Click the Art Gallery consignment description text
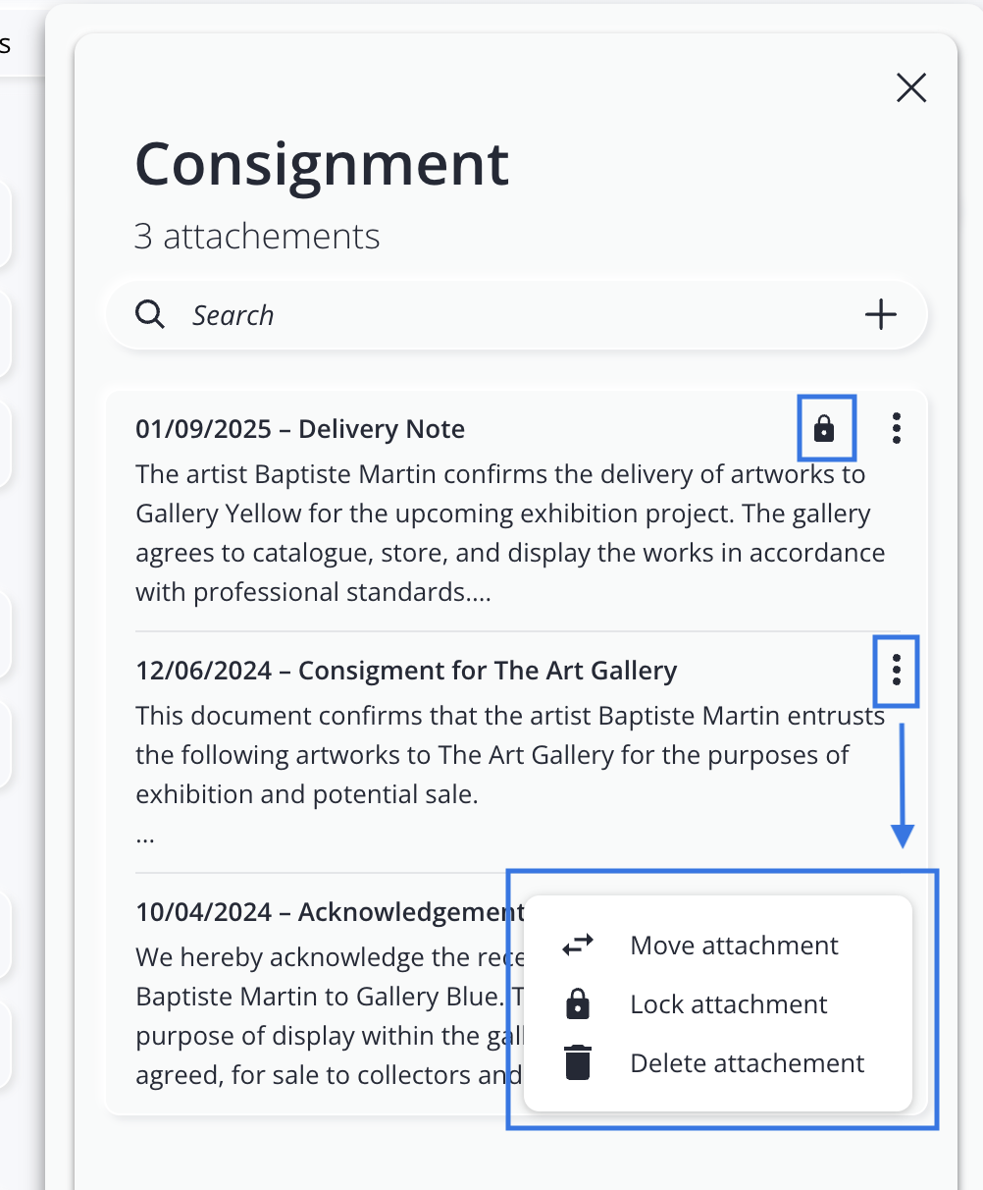This screenshot has width=983, height=1190. (491, 755)
